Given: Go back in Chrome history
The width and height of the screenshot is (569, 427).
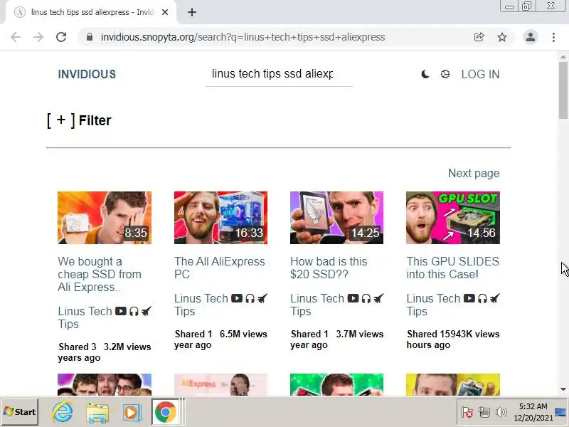Looking at the screenshot, I should (16, 37).
